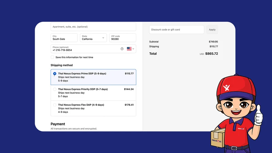The image size is (272, 153).
Task: Expand the State dropdown showing California
Action: (93, 38)
